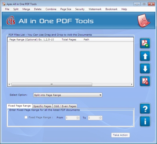Viewport: 157px width, 144px height.
Task: Open the File menu
Action: coord(7,9)
